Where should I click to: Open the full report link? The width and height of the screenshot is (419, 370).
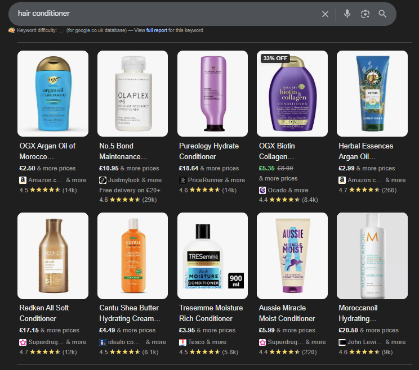(x=157, y=30)
